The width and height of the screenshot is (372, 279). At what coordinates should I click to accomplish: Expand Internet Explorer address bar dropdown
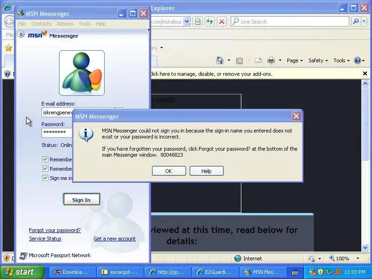click(x=187, y=21)
